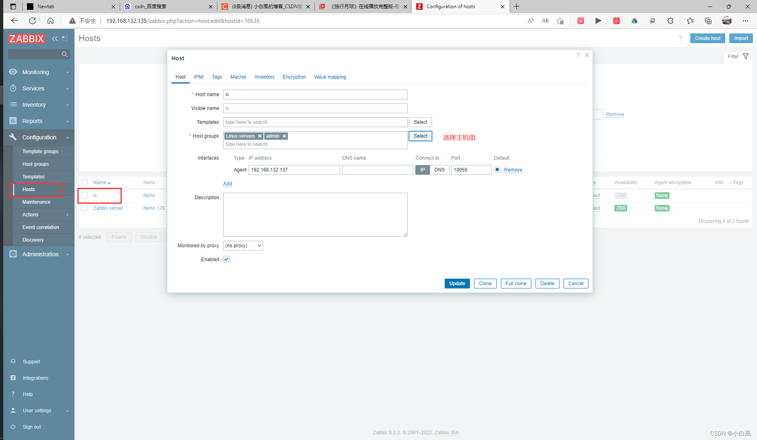Set Connect to toggle to IP

click(x=423, y=170)
